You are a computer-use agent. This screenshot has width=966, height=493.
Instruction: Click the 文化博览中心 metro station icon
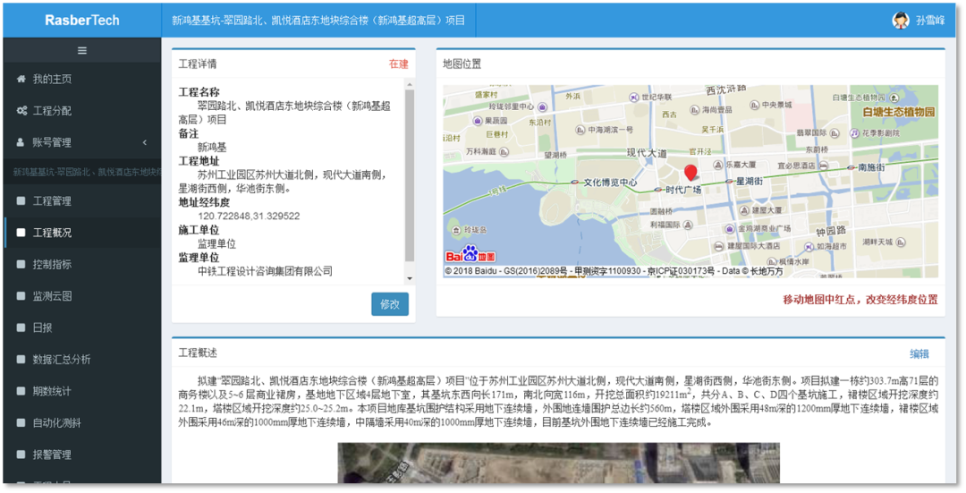pyautogui.click(x=575, y=182)
